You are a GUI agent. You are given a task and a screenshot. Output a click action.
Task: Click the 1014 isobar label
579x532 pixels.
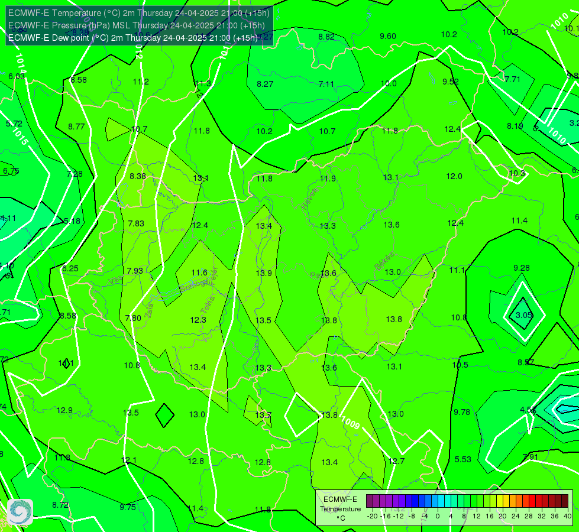(x=21, y=64)
